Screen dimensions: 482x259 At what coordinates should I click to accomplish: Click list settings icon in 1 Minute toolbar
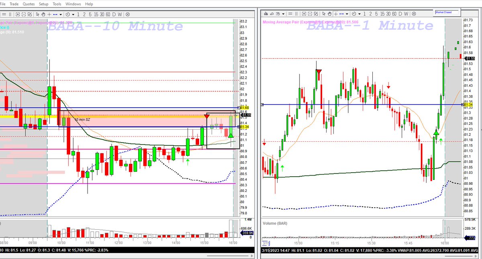point(278,14)
